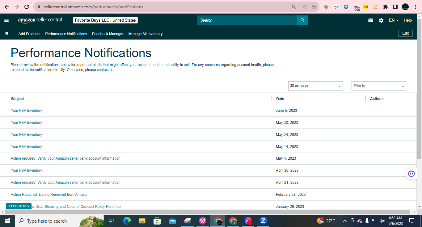This screenshot has width=422, height=227.
Task: Go to Add Products
Action: pos(29,34)
